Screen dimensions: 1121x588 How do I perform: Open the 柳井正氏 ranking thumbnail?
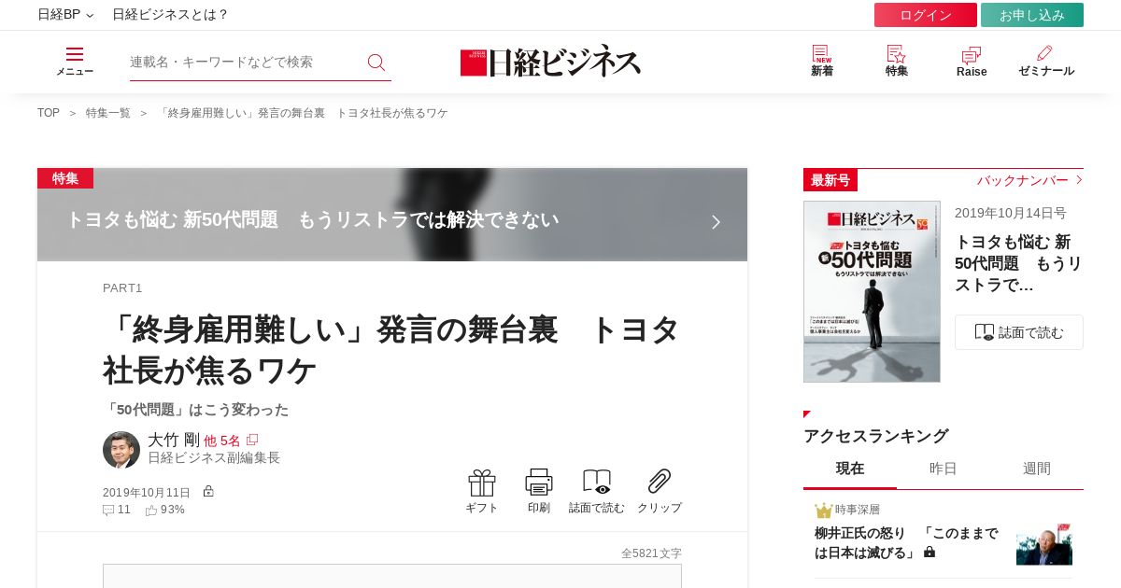click(1044, 544)
